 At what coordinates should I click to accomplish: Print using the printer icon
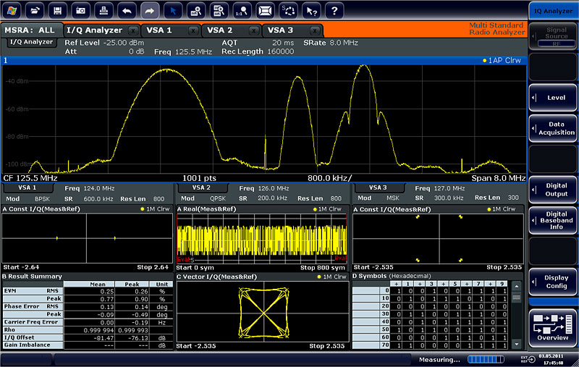[x=104, y=11]
